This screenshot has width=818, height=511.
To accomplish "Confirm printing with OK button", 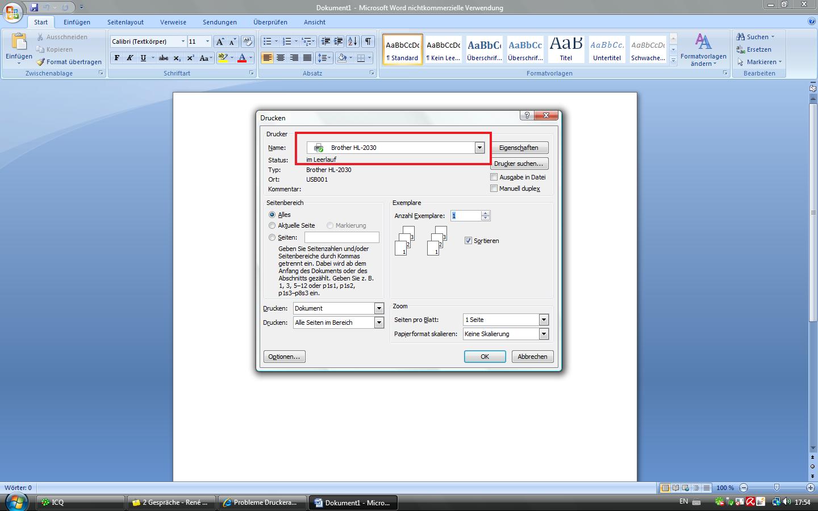I will [485, 357].
